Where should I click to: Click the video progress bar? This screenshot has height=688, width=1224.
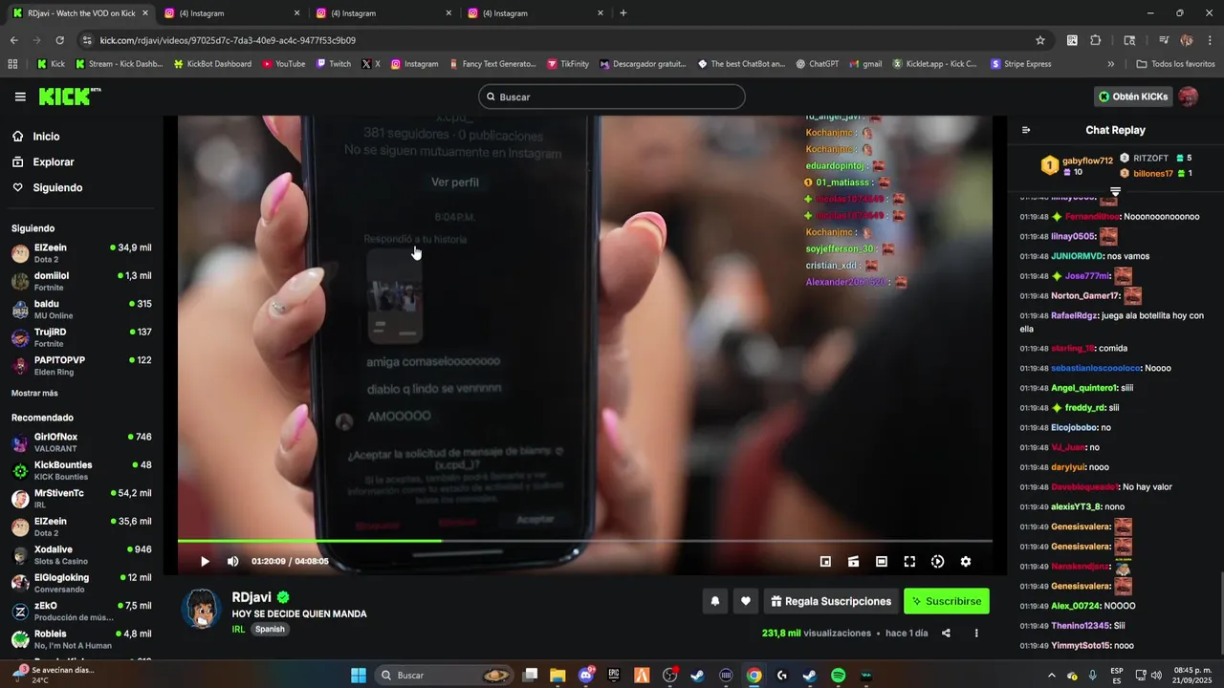pos(585,541)
